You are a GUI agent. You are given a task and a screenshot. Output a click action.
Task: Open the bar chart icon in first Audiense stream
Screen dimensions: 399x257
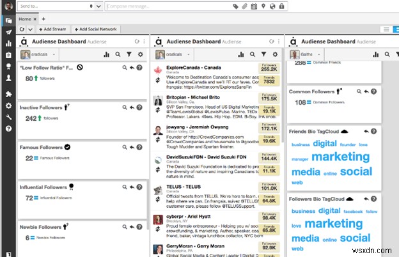pyautogui.click(x=106, y=54)
